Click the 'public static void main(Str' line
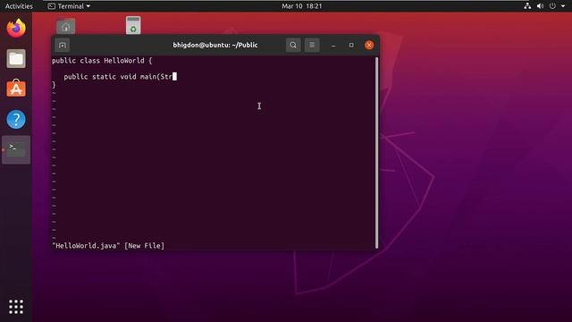Screen dimensions: 572x322 click(118, 77)
